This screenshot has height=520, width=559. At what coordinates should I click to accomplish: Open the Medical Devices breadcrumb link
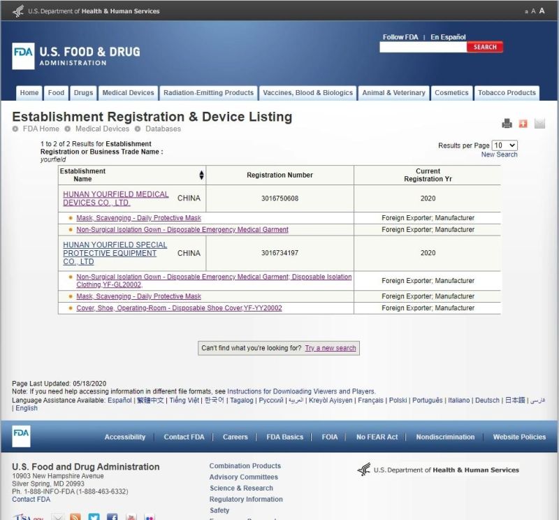click(102, 129)
